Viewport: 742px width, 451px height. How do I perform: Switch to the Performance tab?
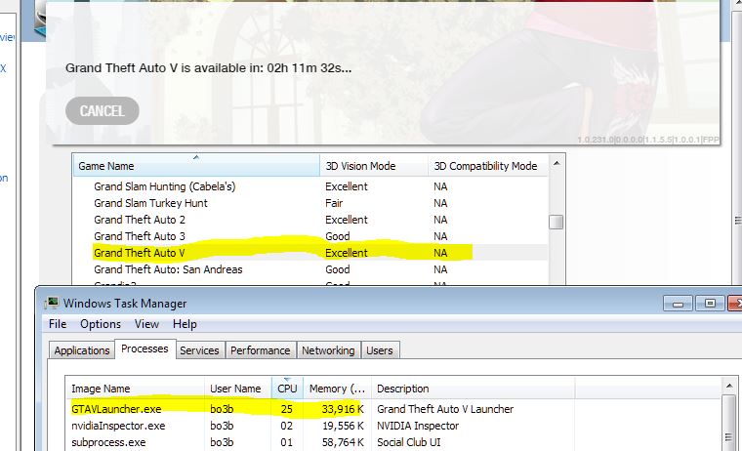point(261,350)
